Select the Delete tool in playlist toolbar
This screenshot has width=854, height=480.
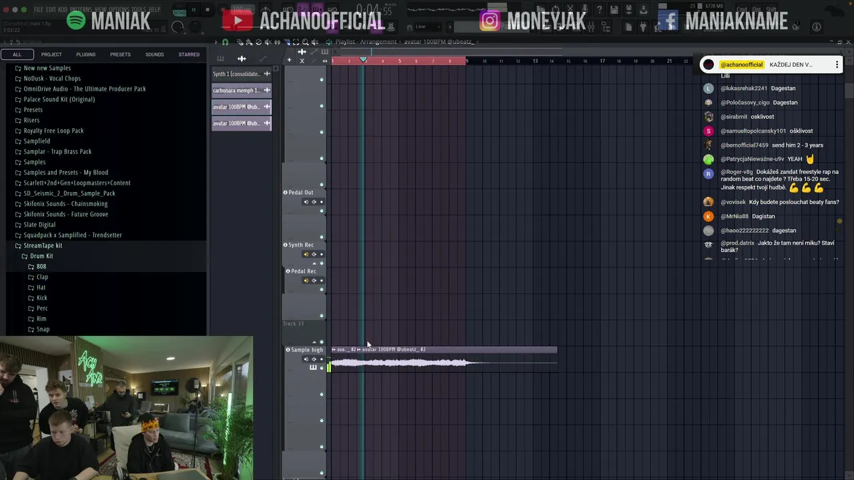(x=258, y=42)
